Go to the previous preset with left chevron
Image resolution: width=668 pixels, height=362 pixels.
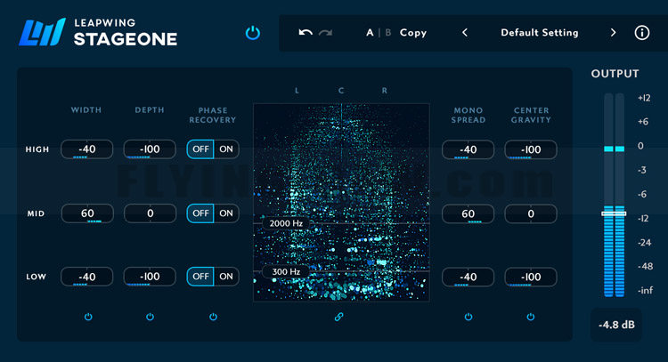pos(465,33)
